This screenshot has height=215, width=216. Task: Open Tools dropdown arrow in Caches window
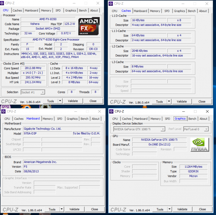[x=169, y=101]
